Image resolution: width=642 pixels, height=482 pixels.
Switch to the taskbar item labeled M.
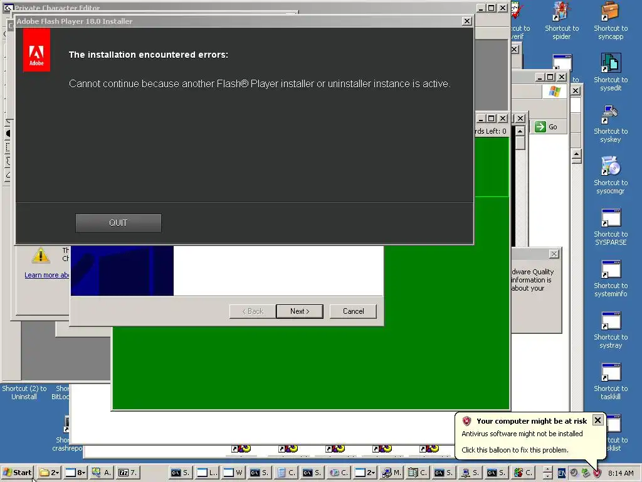pos(391,473)
